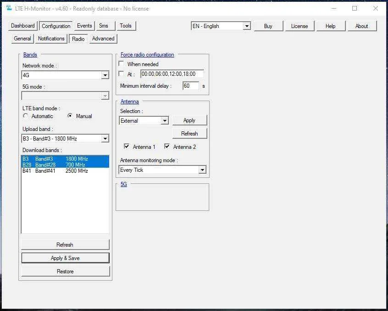388x311 pixels.
Task: Uncheck the Antenna 2 checkbox
Action: (167, 147)
